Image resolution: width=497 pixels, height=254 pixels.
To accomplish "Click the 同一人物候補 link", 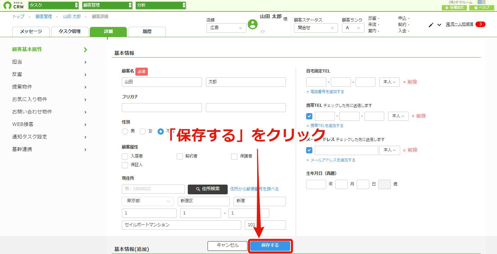I will (460, 25).
